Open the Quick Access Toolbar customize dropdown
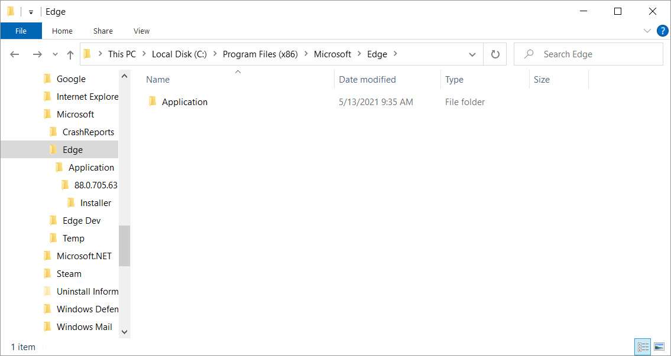 (x=31, y=12)
